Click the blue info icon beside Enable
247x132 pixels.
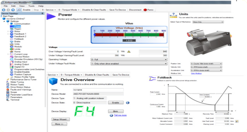pos(127,103)
